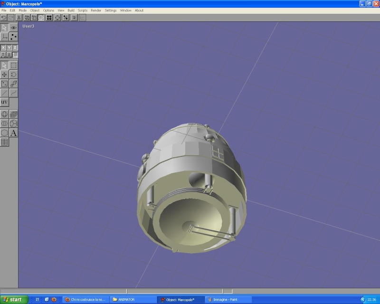Click the four-dots icon in the top toolbar
Screen dimensions: 380x304
point(49,18)
